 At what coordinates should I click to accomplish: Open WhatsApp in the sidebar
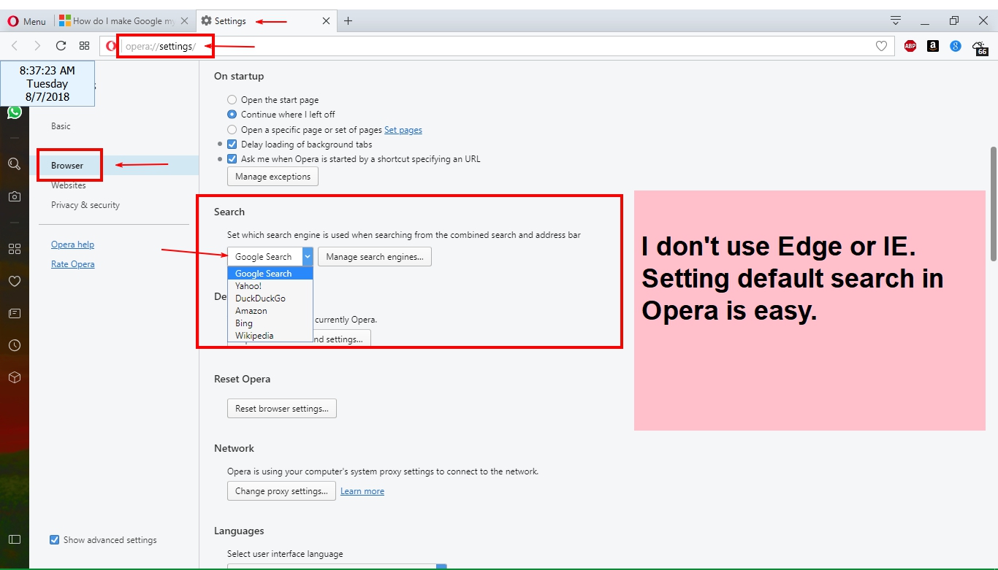15,112
